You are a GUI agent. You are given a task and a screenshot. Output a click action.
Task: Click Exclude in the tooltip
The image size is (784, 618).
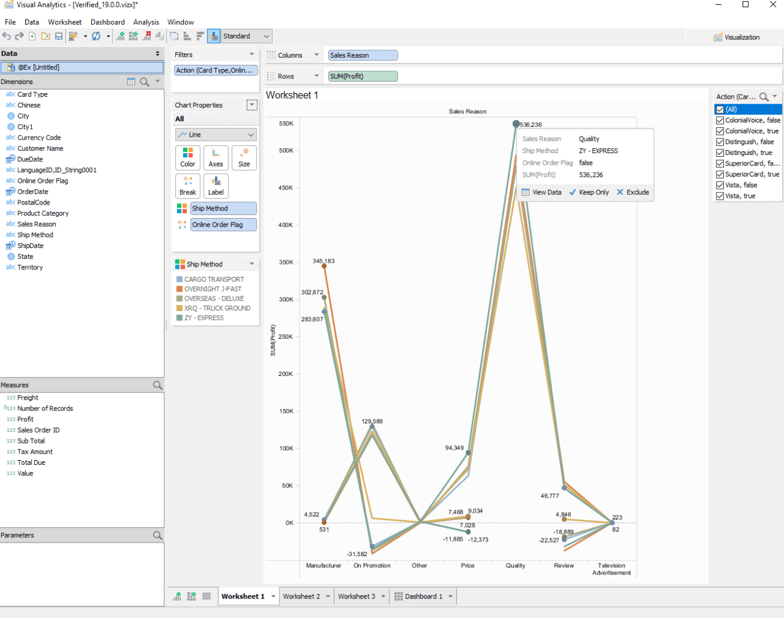click(633, 192)
